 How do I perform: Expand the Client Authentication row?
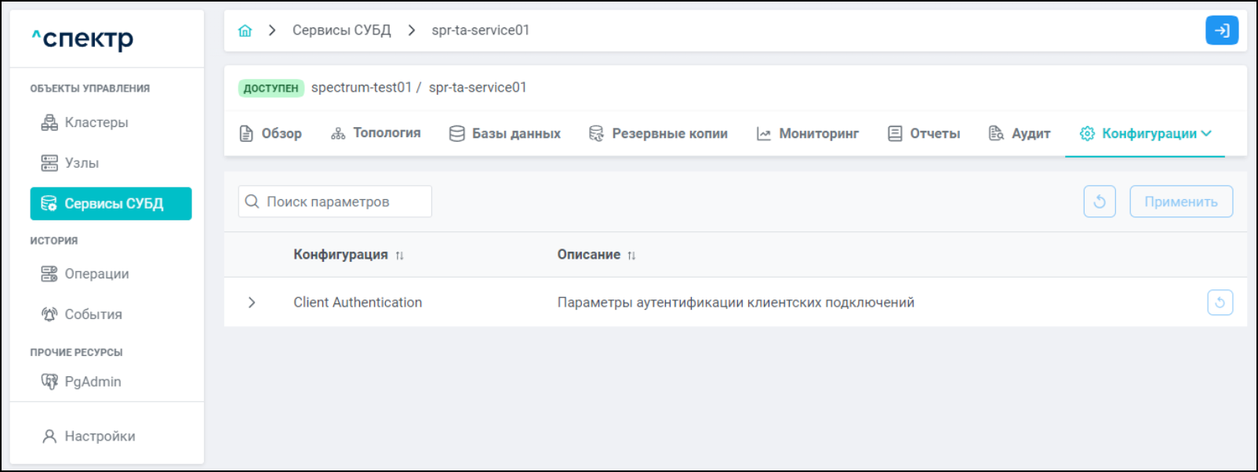(x=252, y=303)
